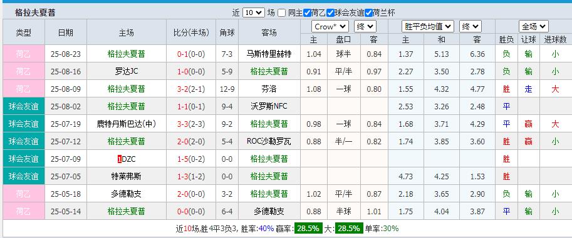Click the handicap value 半/一
This screenshot has height=238, width=572.
pyautogui.click(x=343, y=142)
